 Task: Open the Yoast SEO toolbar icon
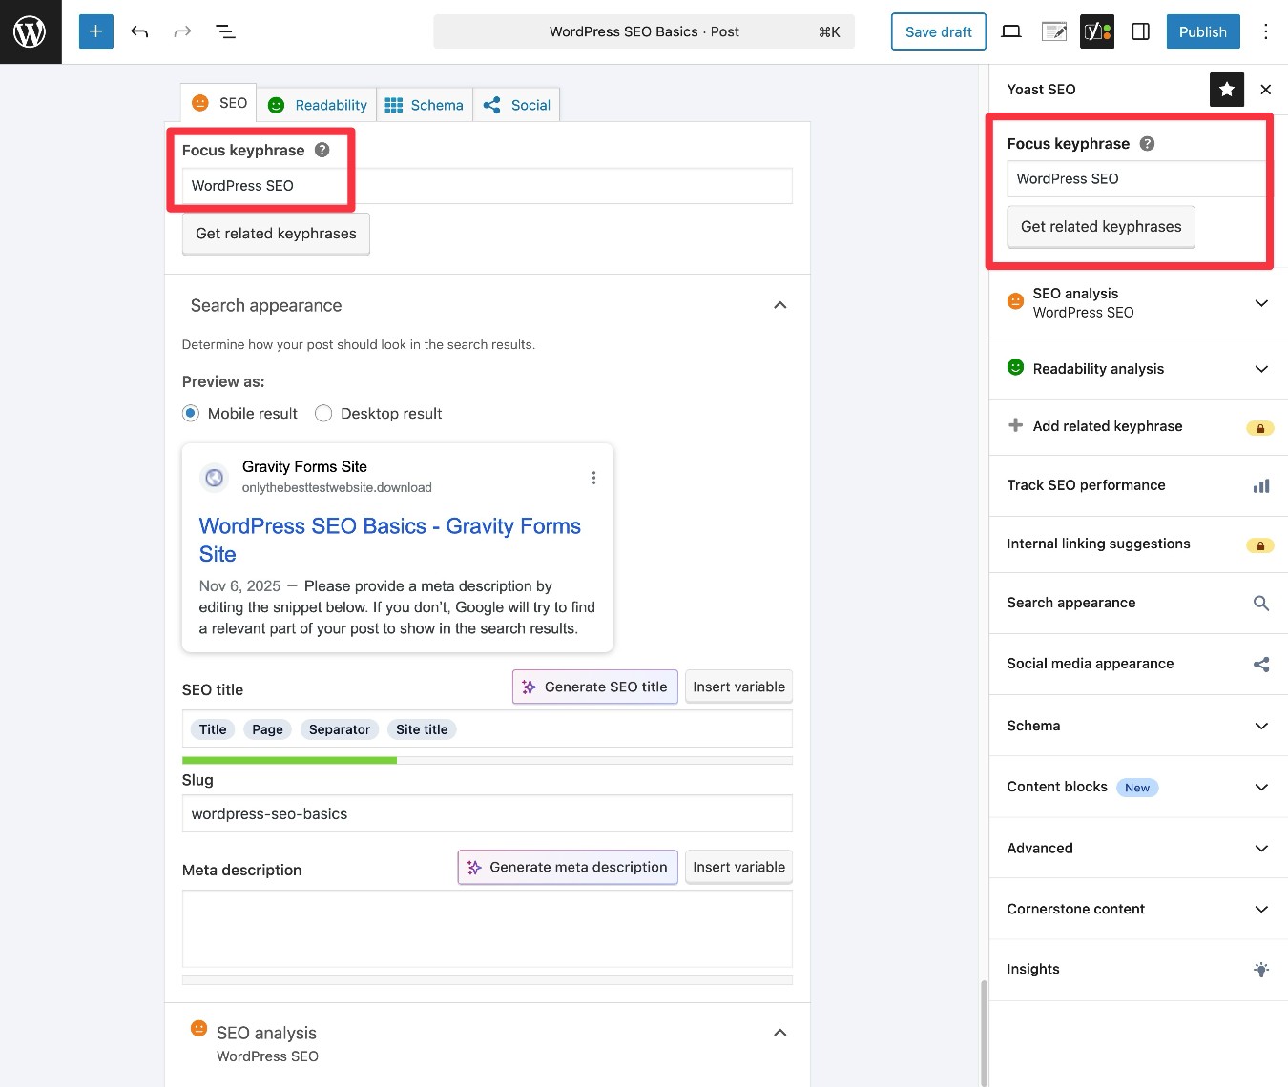coord(1096,31)
